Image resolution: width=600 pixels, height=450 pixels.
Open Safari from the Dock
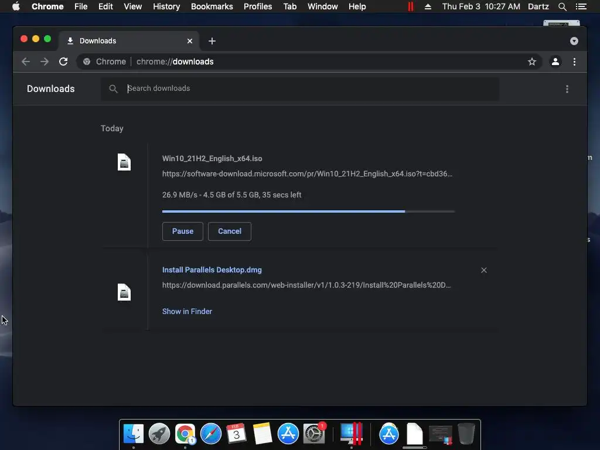click(x=211, y=434)
